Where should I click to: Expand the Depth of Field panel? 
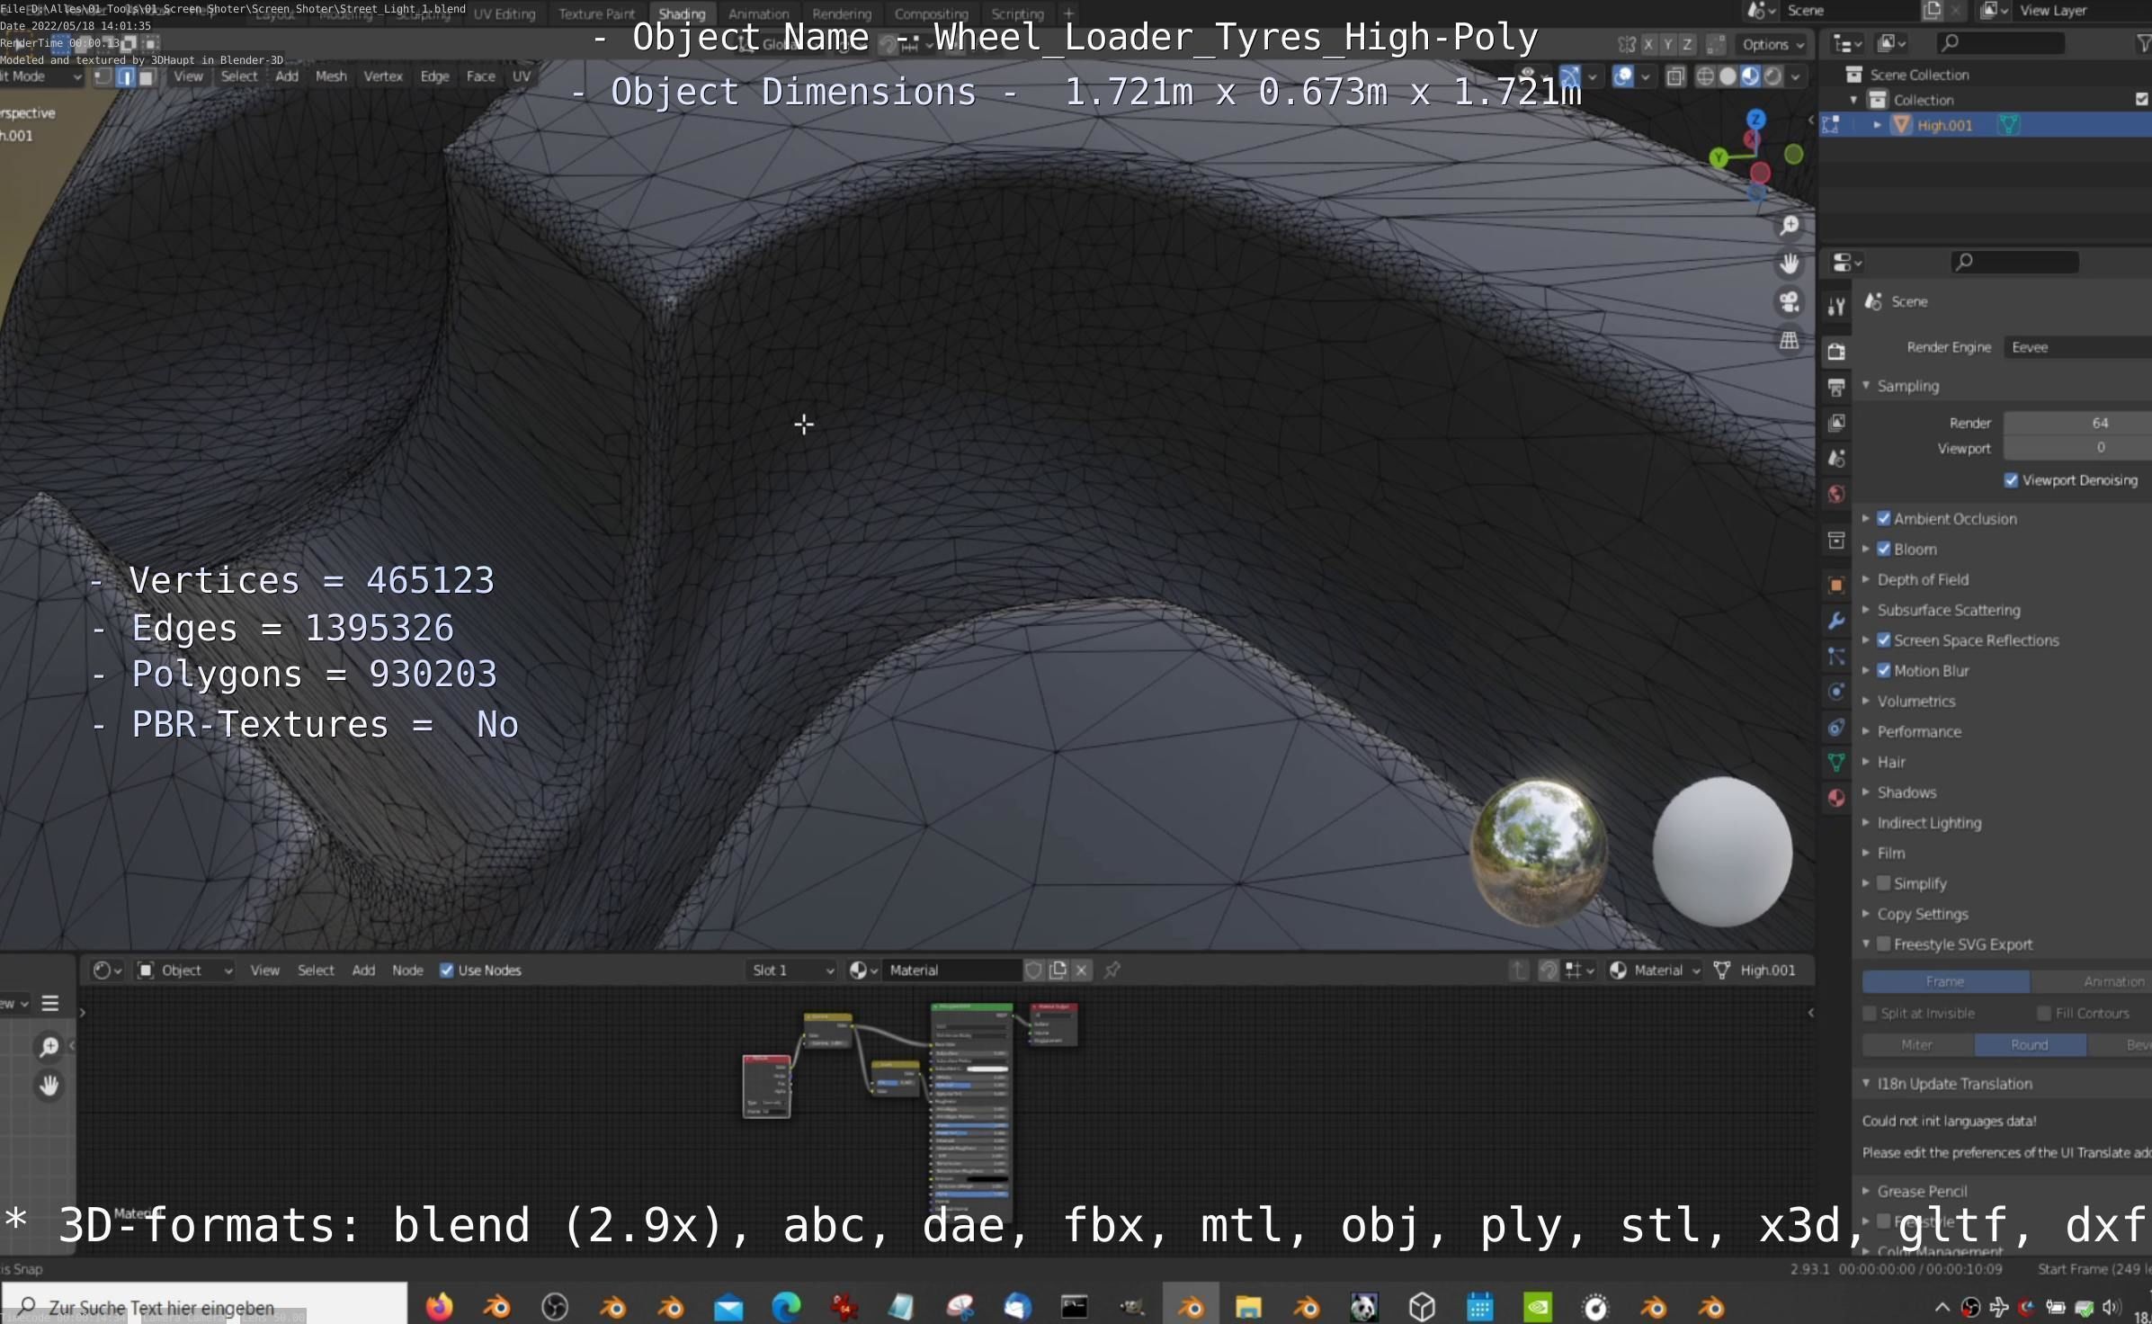[1923, 579]
